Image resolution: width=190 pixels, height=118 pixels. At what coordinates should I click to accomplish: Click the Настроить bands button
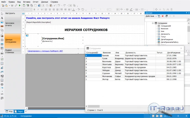[10, 13]
